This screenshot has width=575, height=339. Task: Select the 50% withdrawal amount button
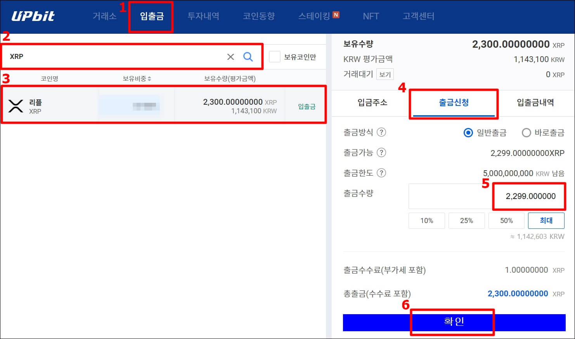(506, 220)
